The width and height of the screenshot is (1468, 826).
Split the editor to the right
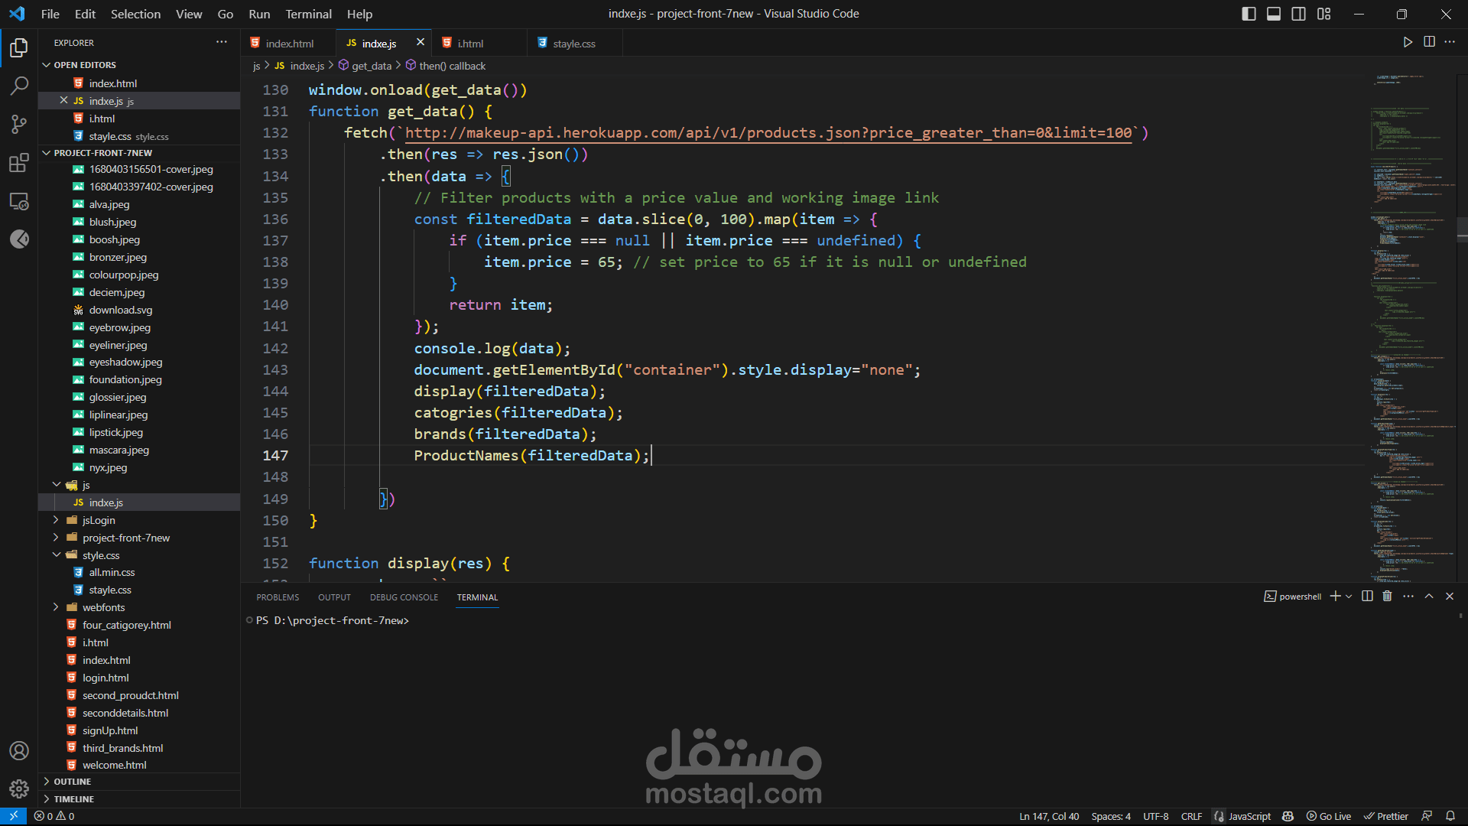(x=1429, y=42)
